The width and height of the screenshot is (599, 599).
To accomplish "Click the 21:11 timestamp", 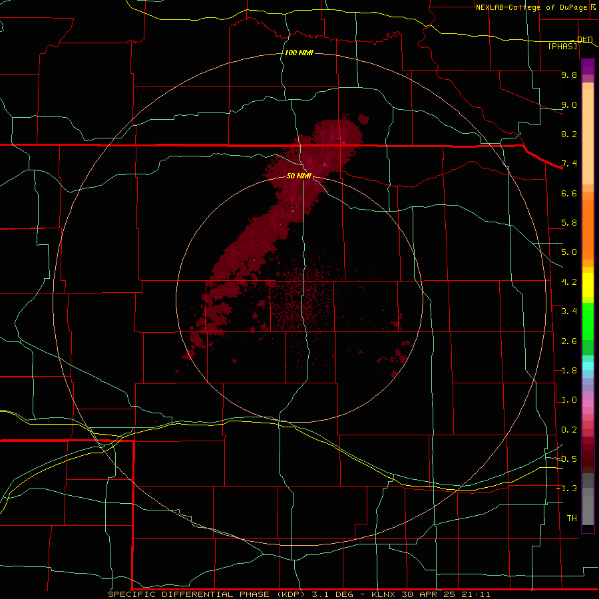I will pos(476,594).
